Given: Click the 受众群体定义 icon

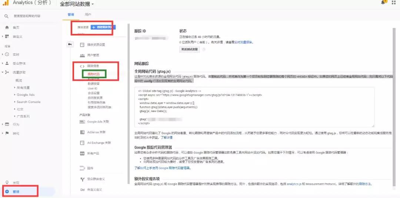Looking at the screenshot, I should (82, 179).
